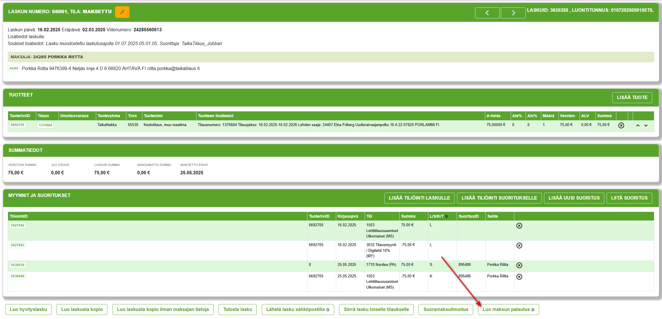The width and height of the screenshot is (662, 319).
Task: Delete posting 5930440 with circled X
Action: coord(519,277)
